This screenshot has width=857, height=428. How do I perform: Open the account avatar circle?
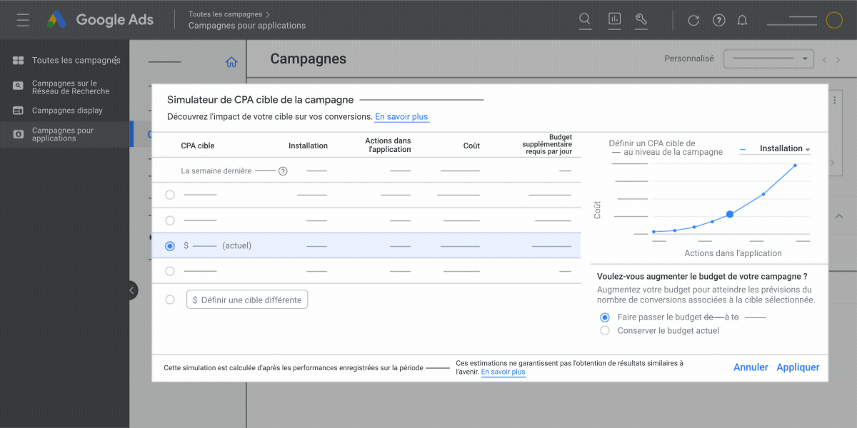point(834,20)
